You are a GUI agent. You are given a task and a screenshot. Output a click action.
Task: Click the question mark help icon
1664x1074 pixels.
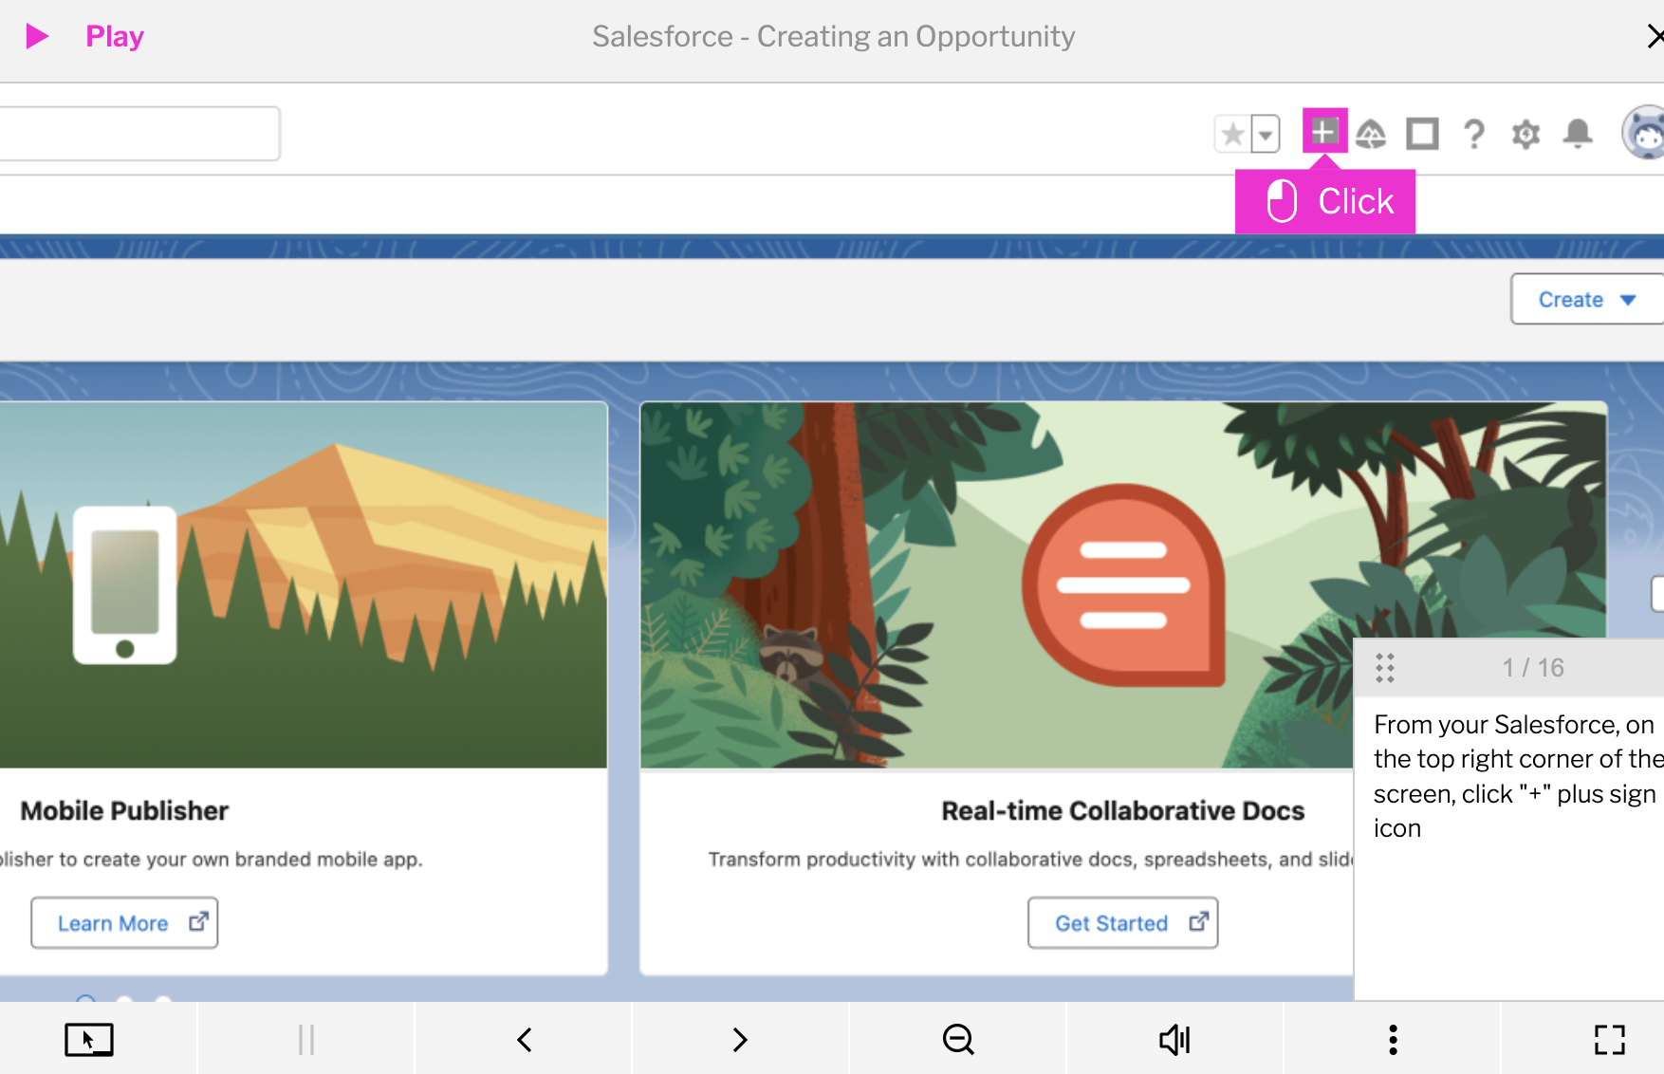1473,134
